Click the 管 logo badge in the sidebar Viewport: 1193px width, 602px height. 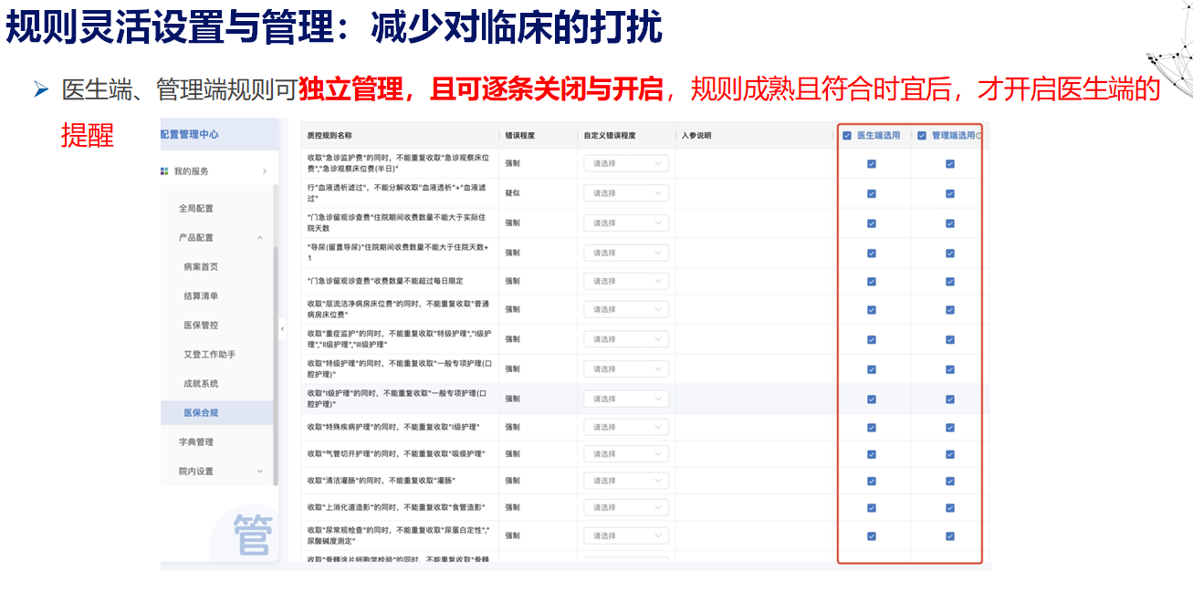point(252,535)
